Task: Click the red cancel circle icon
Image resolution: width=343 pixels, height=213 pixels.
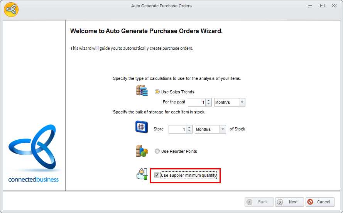Action: coord(310,202)
